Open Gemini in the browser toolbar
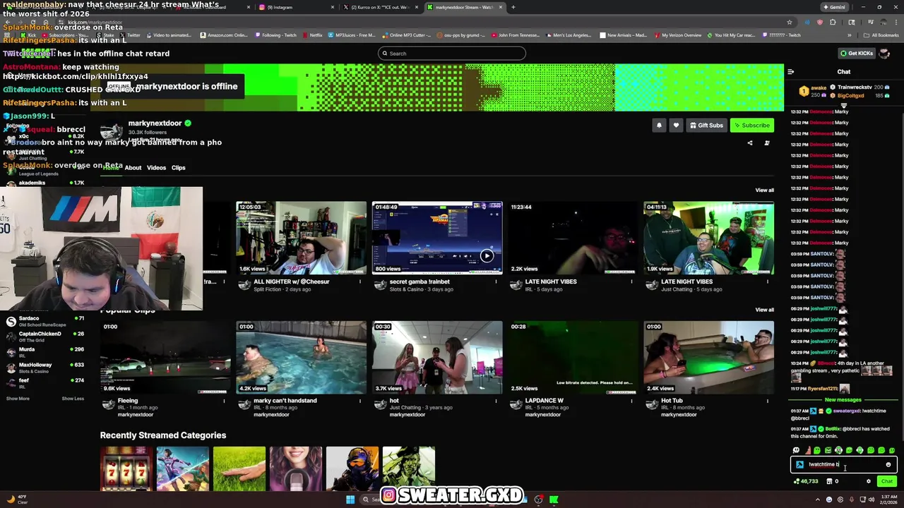904x508 pixels. [x=834, y=7]
